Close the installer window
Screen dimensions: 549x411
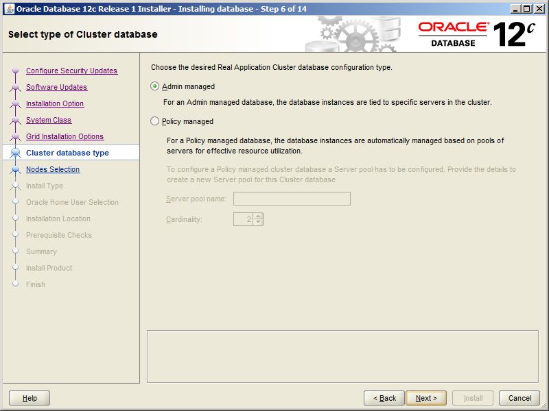pyautogui.click(x=539, y=9)
